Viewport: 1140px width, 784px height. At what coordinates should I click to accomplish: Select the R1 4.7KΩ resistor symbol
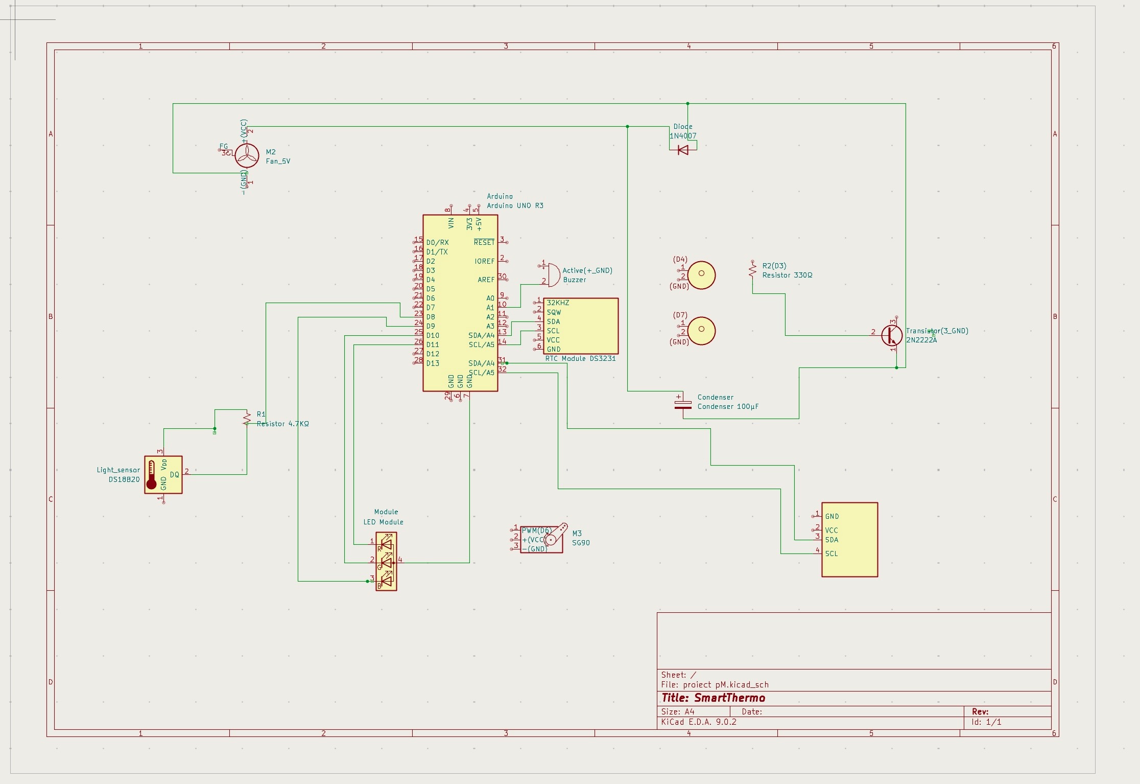click(247, 419)
